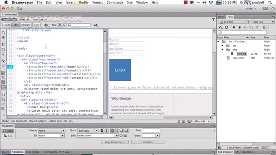Open the Class dropdown showing top-nav
This screenshot has width=276, height=155.
tap(88, 131)
